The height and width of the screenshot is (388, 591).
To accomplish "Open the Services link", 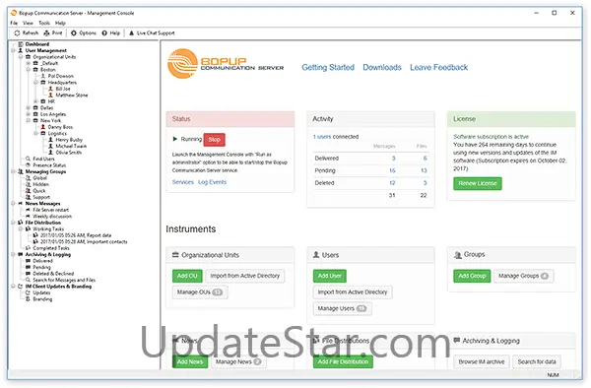I will click(183, 182).
